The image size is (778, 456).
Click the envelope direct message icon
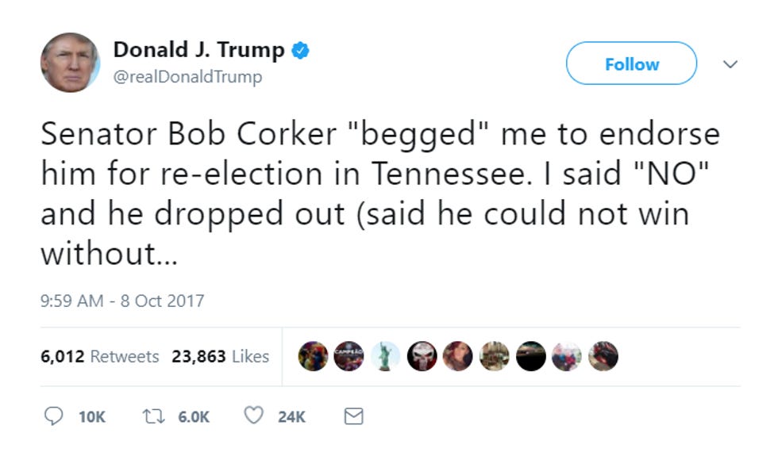354,416
